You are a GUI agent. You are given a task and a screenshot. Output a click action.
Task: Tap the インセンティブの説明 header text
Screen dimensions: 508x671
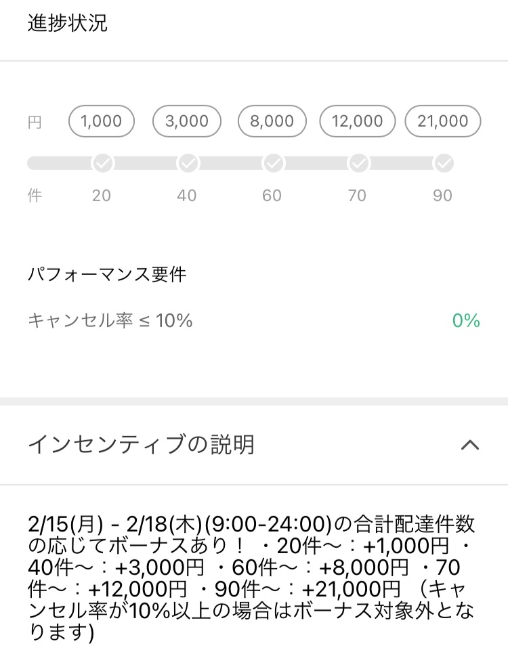(x=141, y=445)
